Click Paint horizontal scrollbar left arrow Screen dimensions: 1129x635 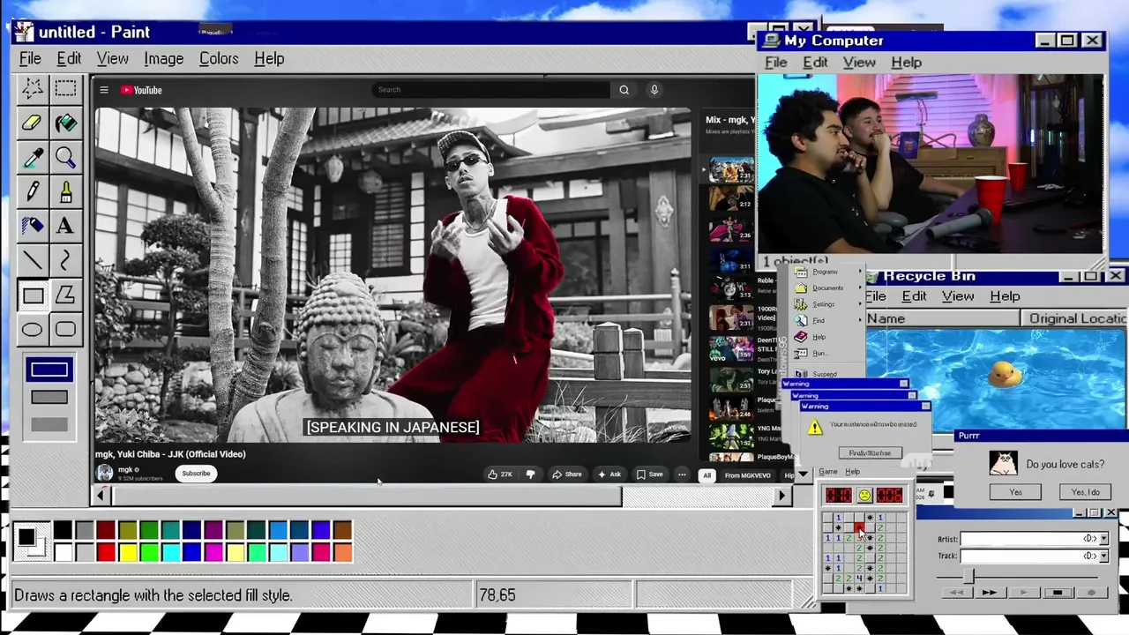[x=101, y=496]
